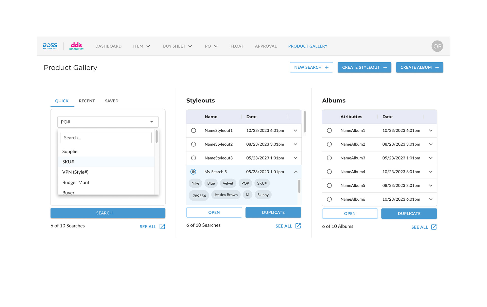The height and width of the screenshot is (307, 487).
Task: Click the My Search 5 tags scrollbar
Action: click(299, 186)
